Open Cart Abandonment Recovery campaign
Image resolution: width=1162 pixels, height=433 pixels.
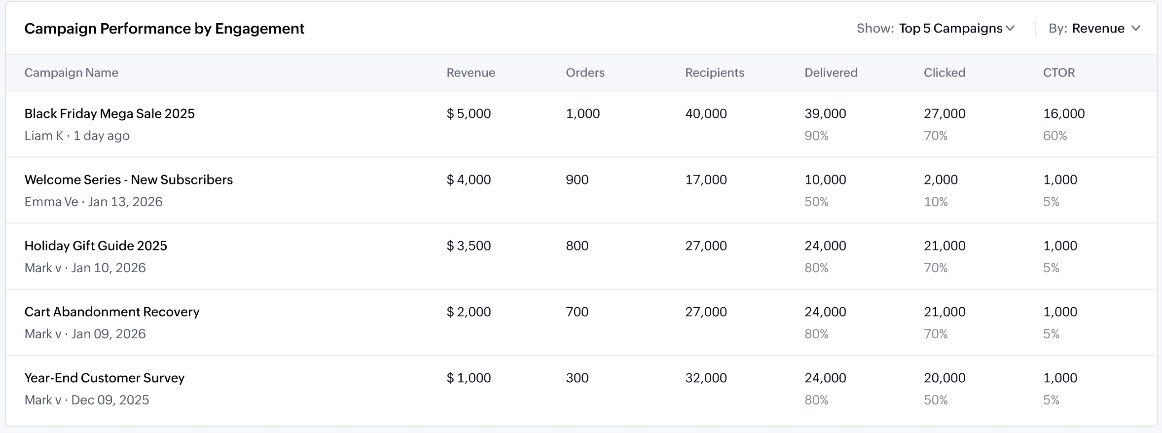112,312
